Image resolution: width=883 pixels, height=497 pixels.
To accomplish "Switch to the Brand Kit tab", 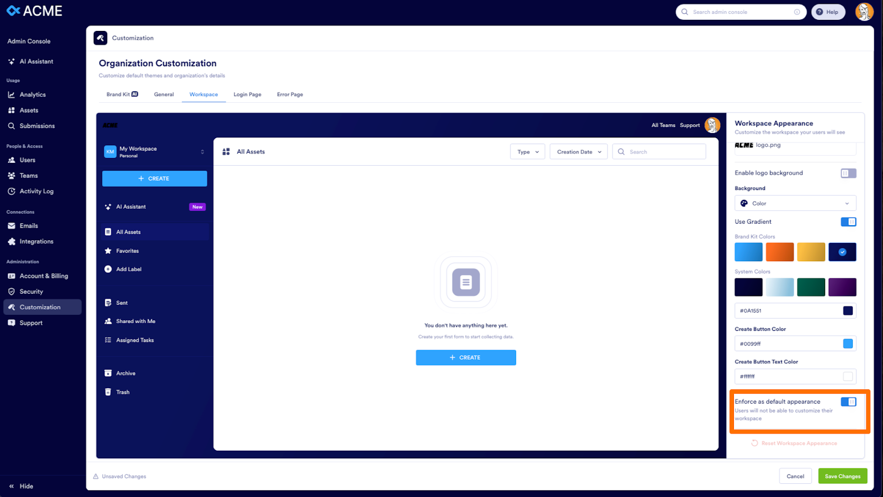I will 121,94.
